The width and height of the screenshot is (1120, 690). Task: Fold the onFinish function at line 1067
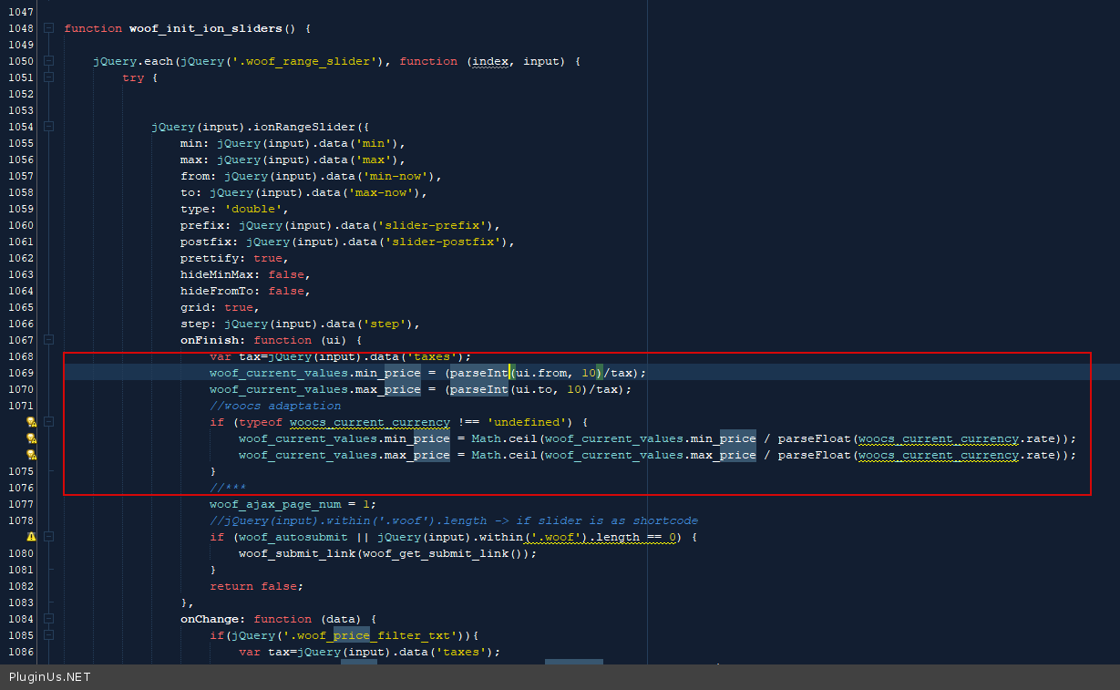48,340
